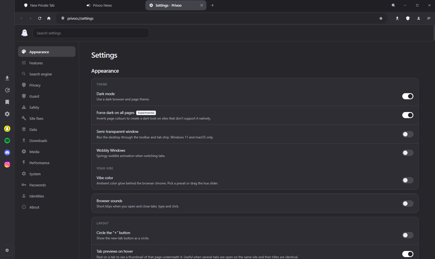The width and height of the screenshot is (435, 259).
Task: Click the Experimental badge label
Action: [x=146, y=113]
